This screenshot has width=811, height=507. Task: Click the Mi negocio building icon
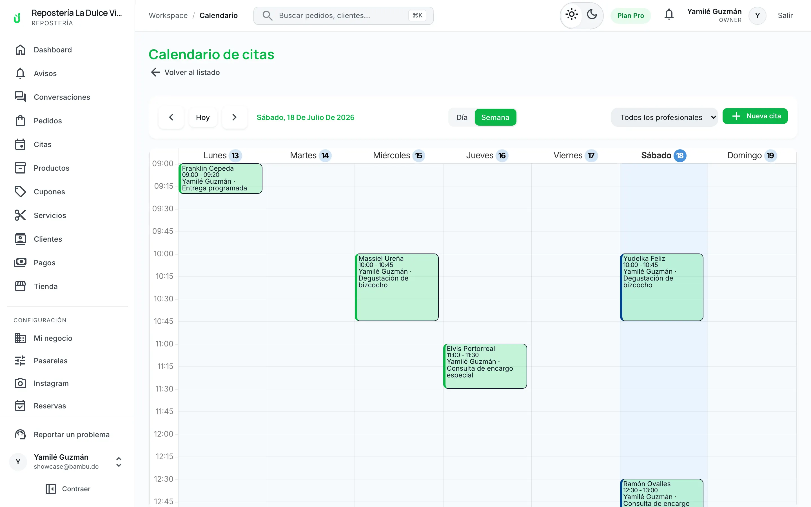click(20, 338)
